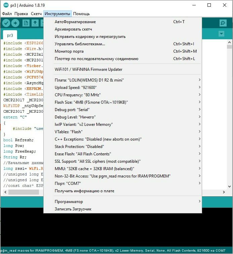Choose Записать Загрузчик
Image resolution: width=233 pixels, height=254 pixels.
tap(123, 209)
